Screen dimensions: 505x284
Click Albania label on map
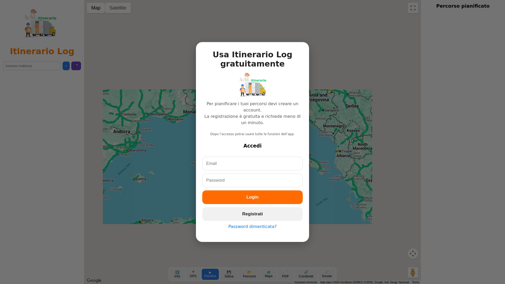click(x=343, y=156)
